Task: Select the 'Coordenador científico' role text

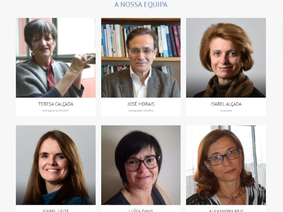Action: [x=141, y=110]
